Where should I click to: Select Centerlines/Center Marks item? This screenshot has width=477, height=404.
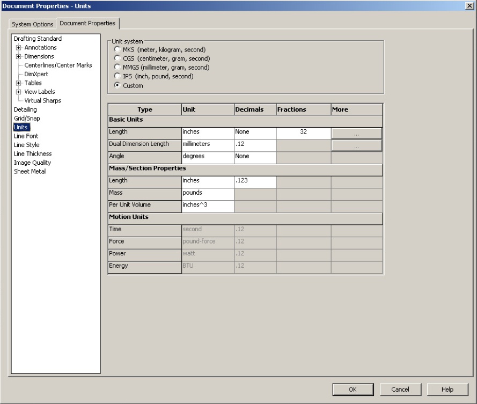tap(58, 65)
